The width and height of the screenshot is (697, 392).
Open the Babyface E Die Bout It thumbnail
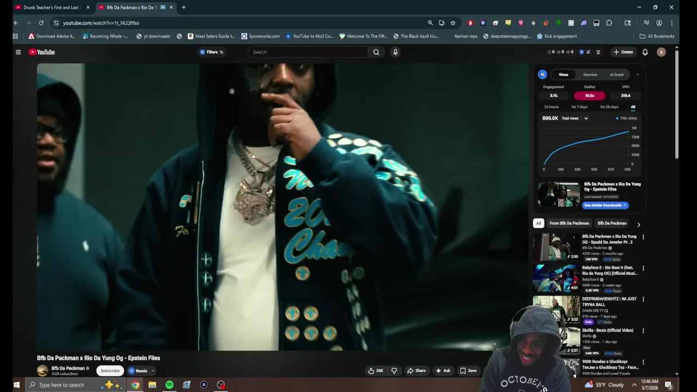pos(557,278)
